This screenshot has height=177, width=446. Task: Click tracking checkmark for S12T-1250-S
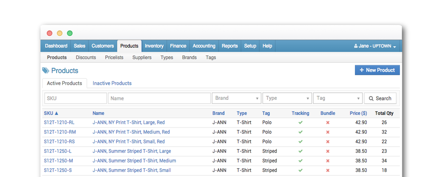click(300, 171)
